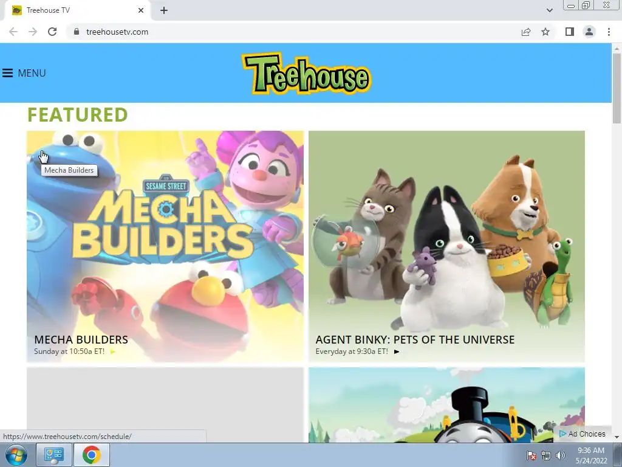View site info via the lock icon

point(77,32)
